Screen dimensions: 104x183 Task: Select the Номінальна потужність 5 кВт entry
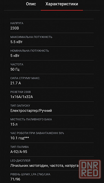tap(52, 53)
